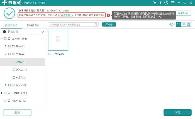Viewport: 195px width, 119px height.
Task: Click the C: drive icon
Action: pos(9,38)
